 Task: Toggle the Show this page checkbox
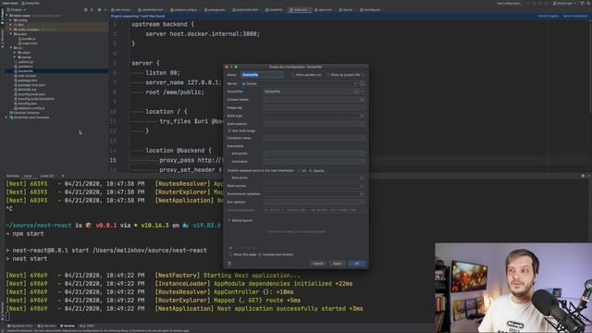230,254
